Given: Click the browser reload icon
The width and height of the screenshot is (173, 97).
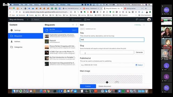Looking at the screenshot, I should coord(16,12).
